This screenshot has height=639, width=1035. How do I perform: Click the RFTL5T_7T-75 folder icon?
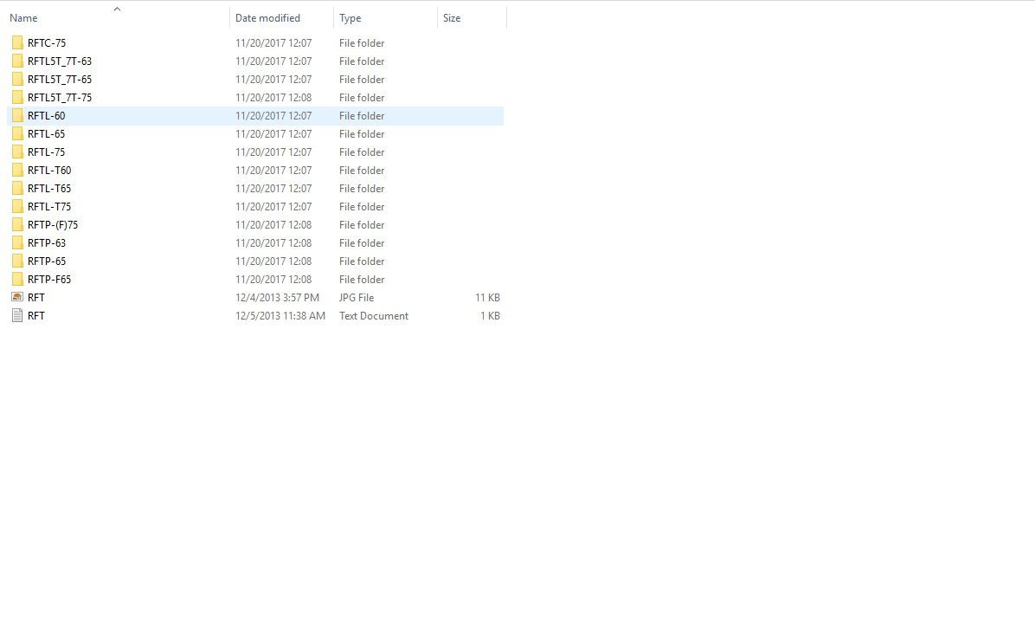click(x=17, y=98)
